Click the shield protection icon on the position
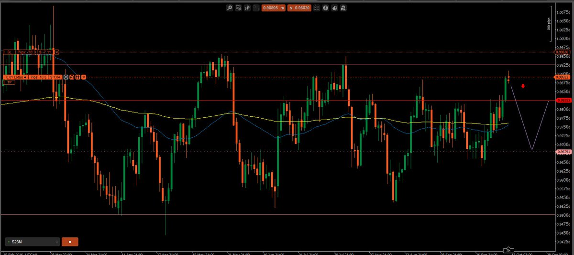574x255 pixels. [x=66, y=77]
